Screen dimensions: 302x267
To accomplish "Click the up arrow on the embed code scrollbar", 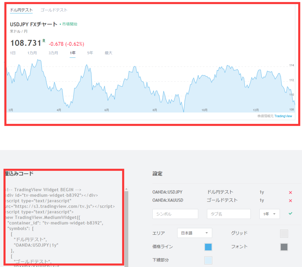I will tap(127, 188).
